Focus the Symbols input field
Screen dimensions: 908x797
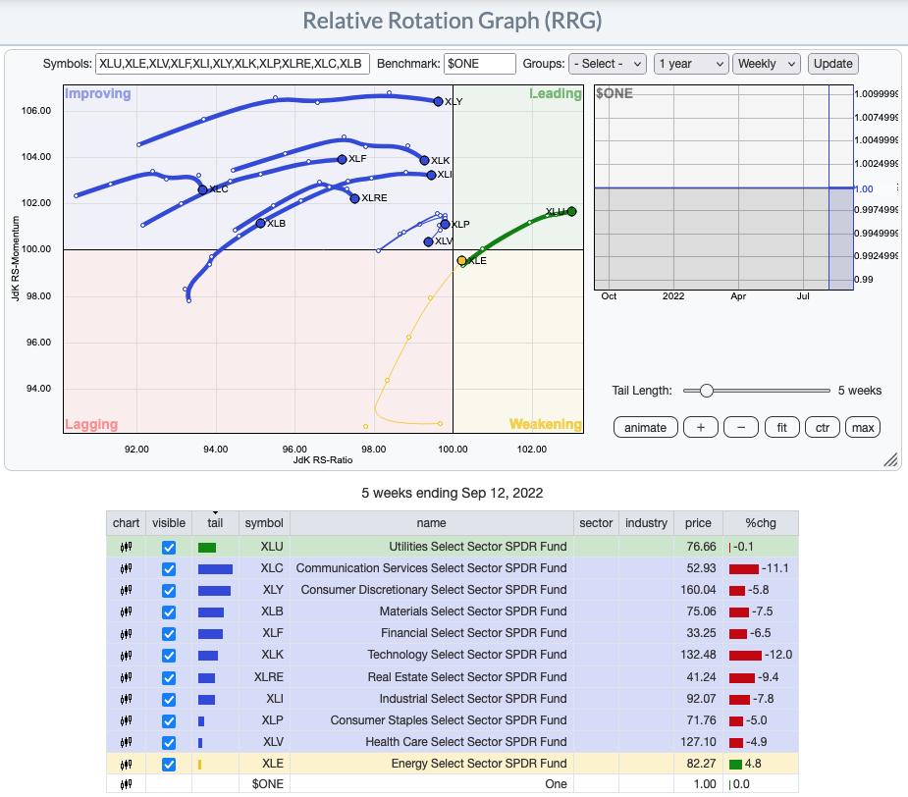[233, 64]
